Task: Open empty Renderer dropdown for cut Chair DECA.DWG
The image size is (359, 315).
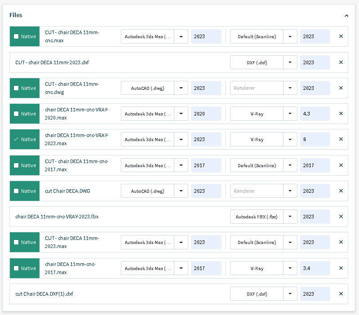Action: [x=290, y=191]
